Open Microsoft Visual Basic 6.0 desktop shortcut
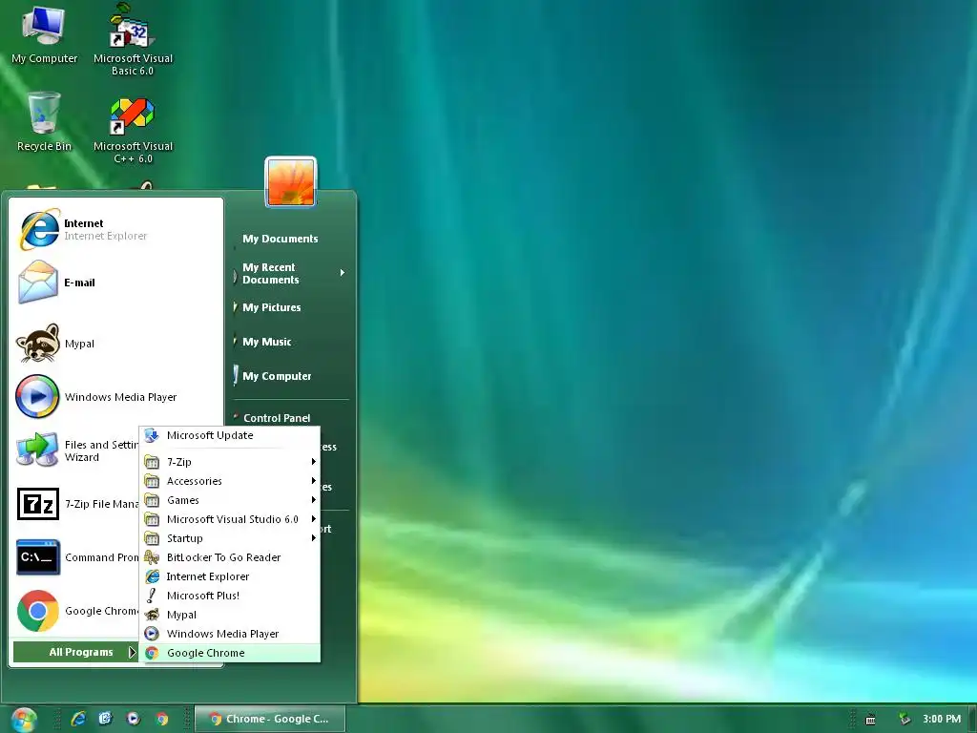Image resolution: width=977 pixels, height=733 pixels. click(x=133, y=38)
